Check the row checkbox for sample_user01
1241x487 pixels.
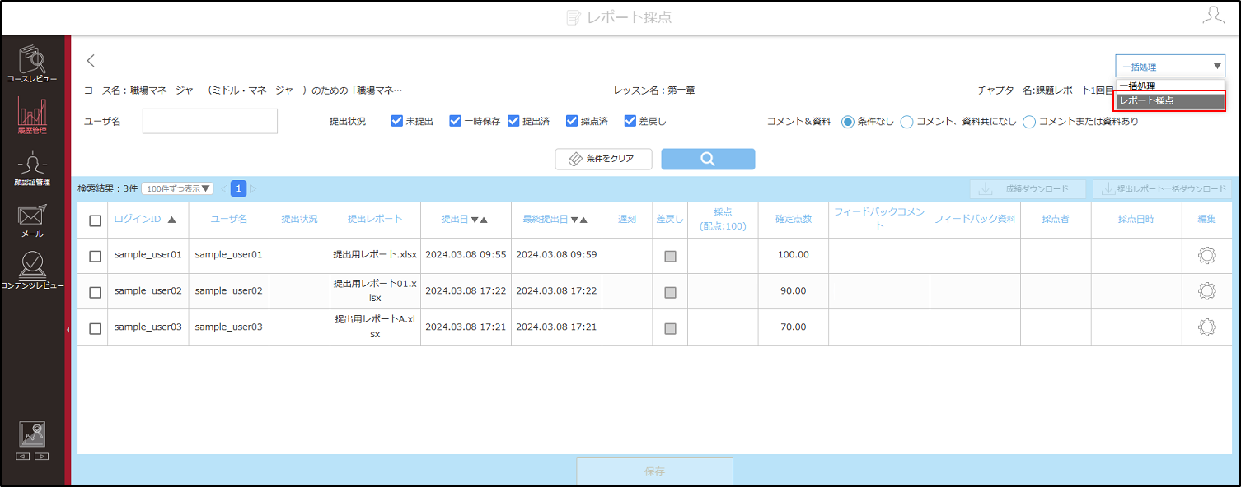[95, 257]
